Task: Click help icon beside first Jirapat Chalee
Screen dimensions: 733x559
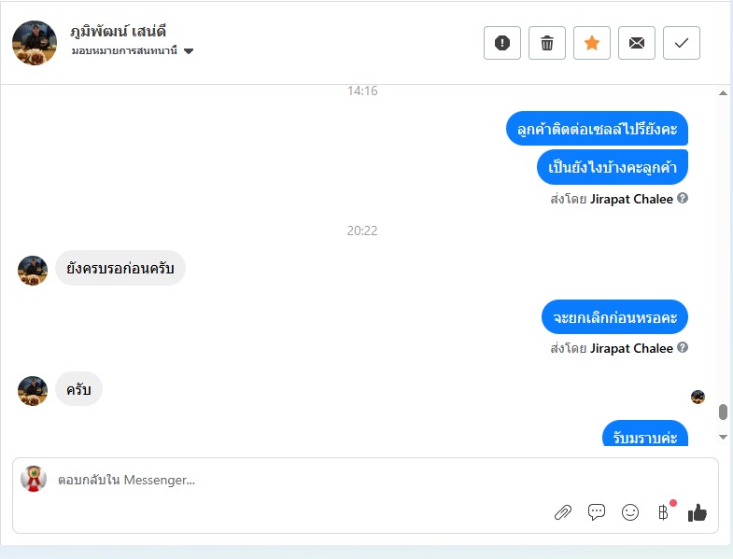Action: coord(683,198)
